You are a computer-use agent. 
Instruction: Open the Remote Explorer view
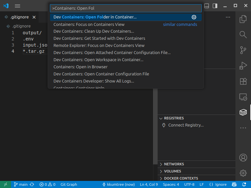coord(243,97)
